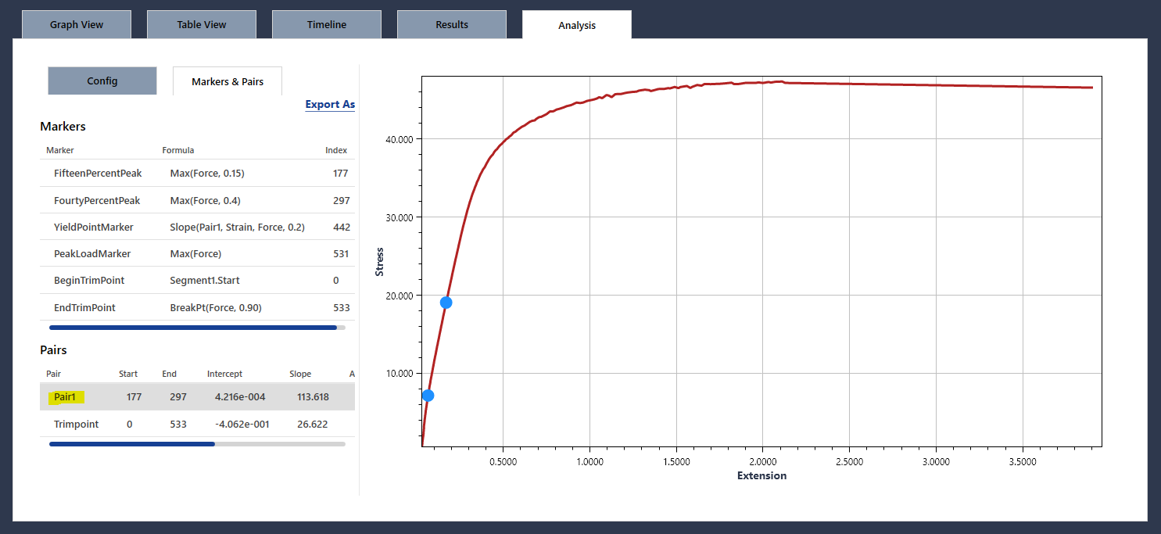Click the Markers table horizontal scrollbar

pos(193,328)
